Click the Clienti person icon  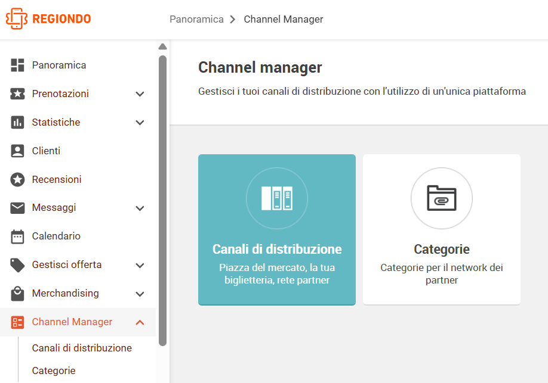(17, 151)
